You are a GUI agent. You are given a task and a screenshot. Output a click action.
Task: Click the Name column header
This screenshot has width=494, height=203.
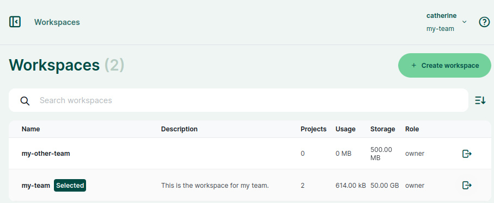pos(31,129)
